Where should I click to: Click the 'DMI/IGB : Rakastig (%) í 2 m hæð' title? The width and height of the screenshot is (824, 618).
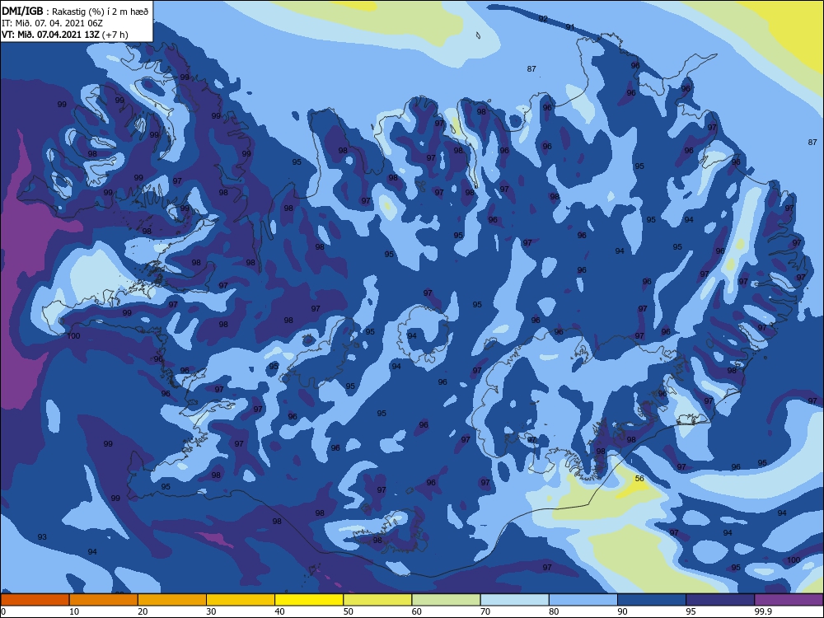pos(76,11)
